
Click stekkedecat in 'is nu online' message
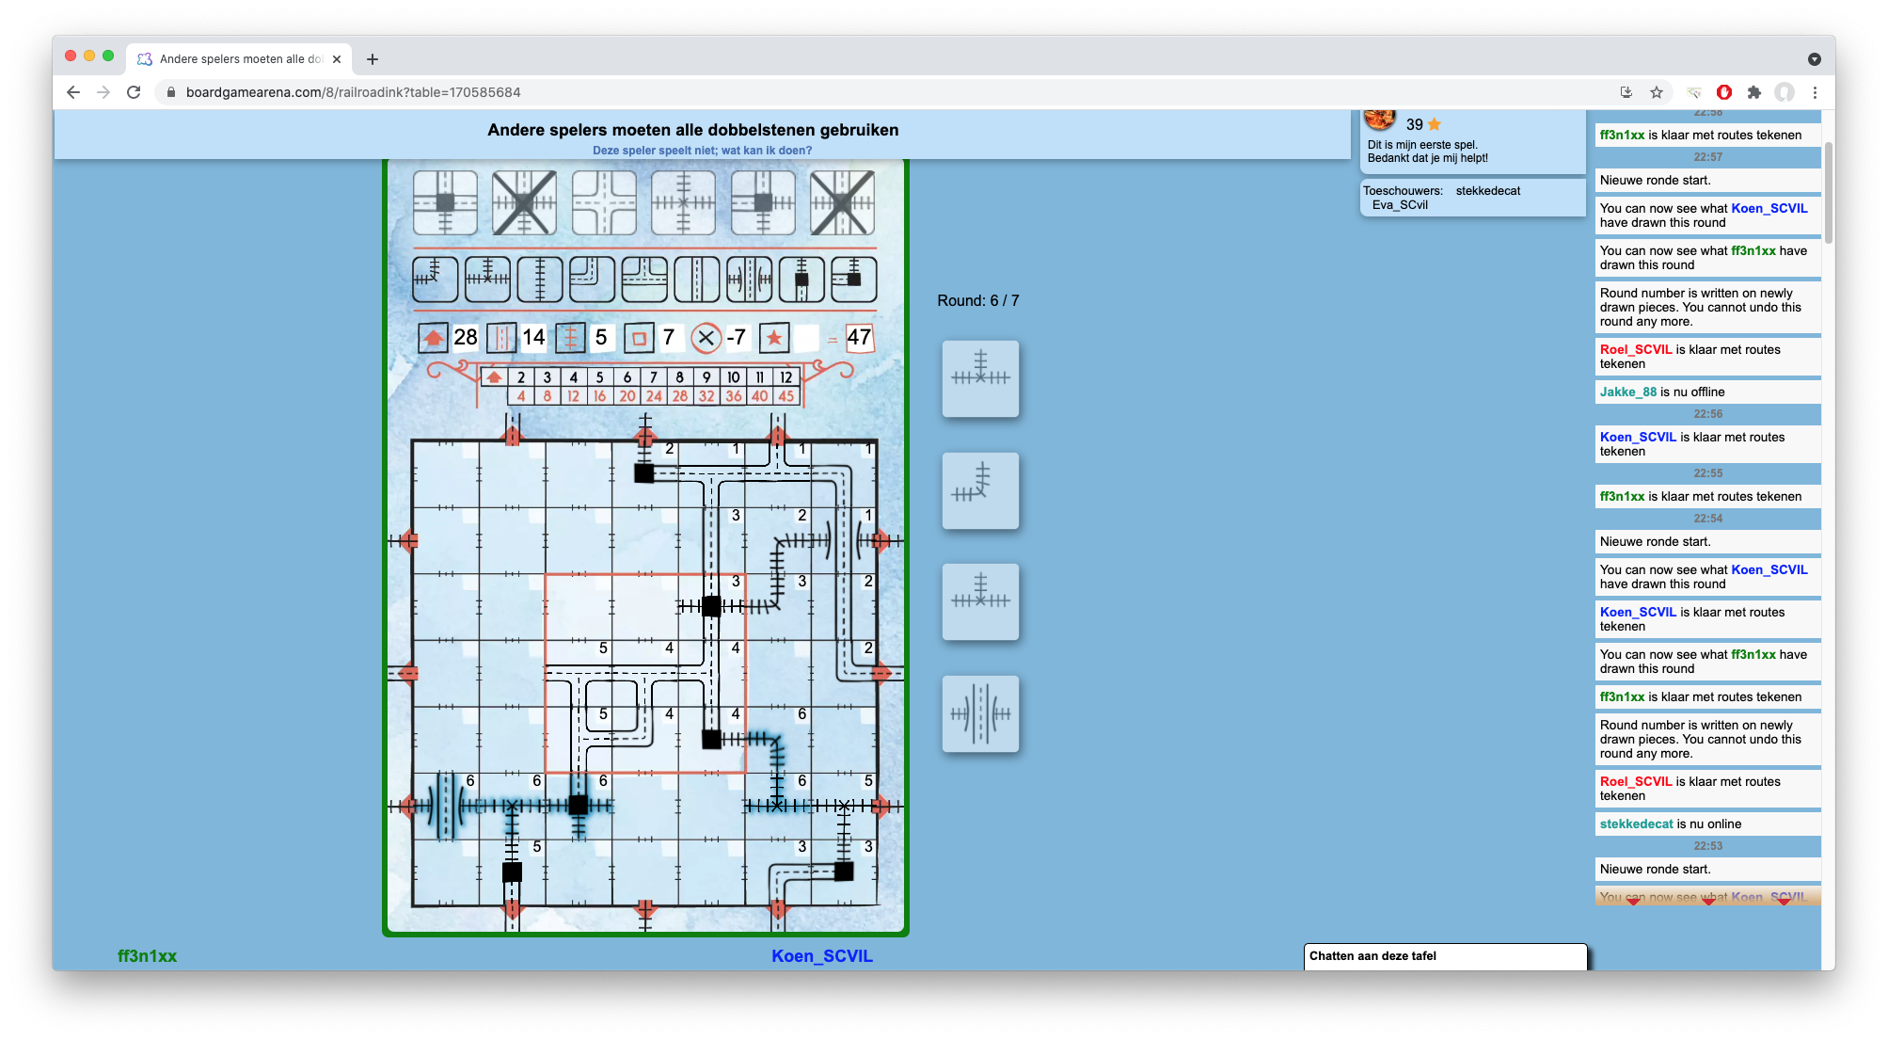click(x=1637, y=824)
